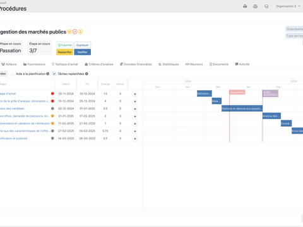Screen dimensions: 303x227
Task: Click info icon next to Tâches replanifiées
Action: tap(86, 74)
